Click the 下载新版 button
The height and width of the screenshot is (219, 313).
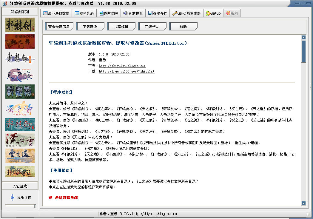point(90,27)
